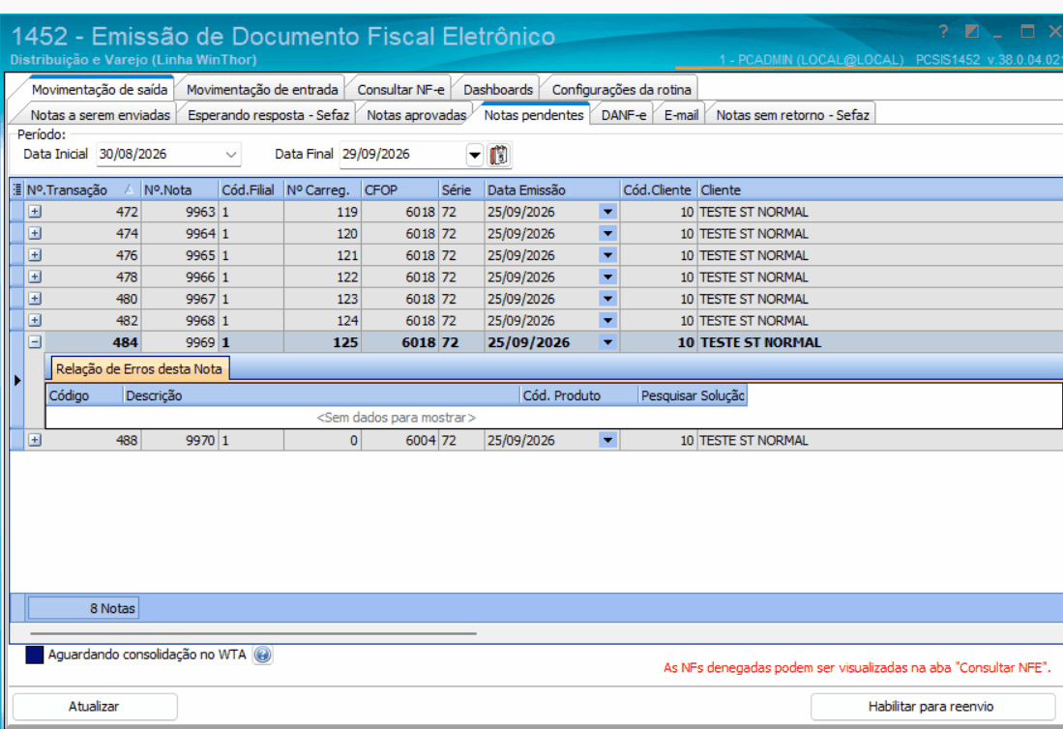Open the Consultar NF-e tab
Screen dimensions: 1063x729
click(400, 89)
